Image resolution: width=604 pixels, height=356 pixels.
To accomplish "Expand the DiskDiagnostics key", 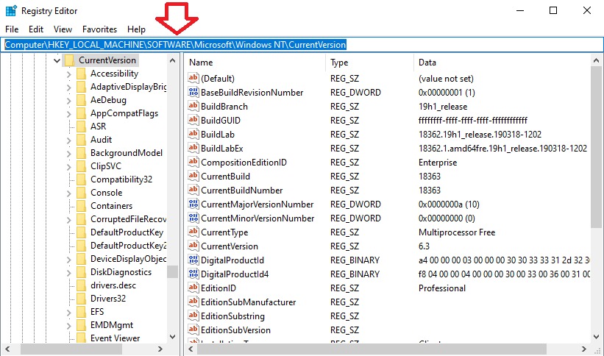I will (x=69, y=272).
